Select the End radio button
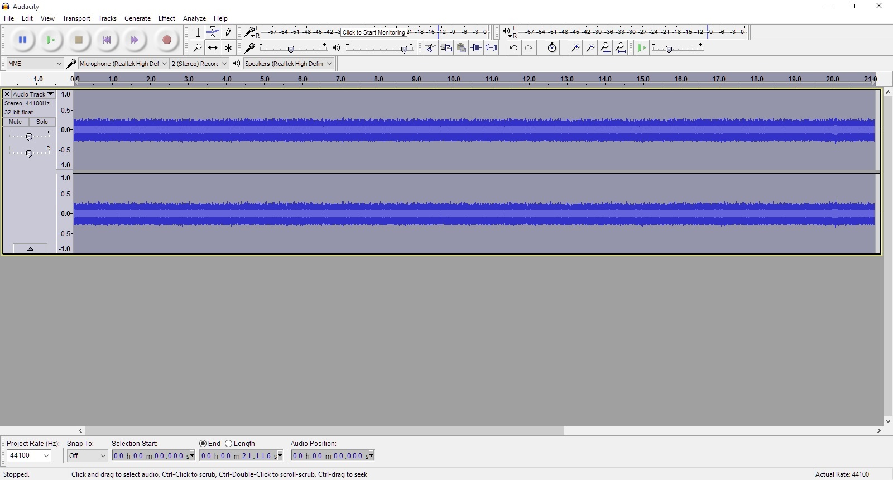 click(203, 444)
